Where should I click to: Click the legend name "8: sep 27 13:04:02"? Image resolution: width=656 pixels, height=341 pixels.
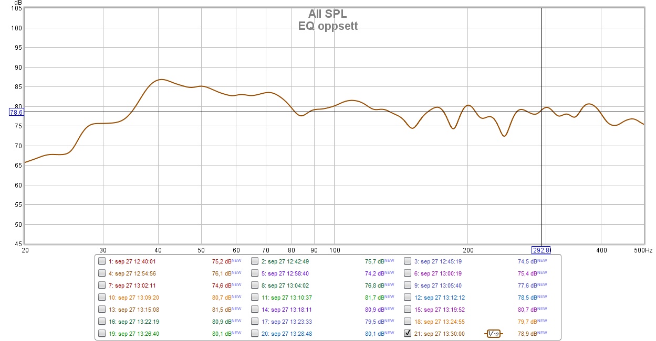pyautogui.click(x=285, y=285)
